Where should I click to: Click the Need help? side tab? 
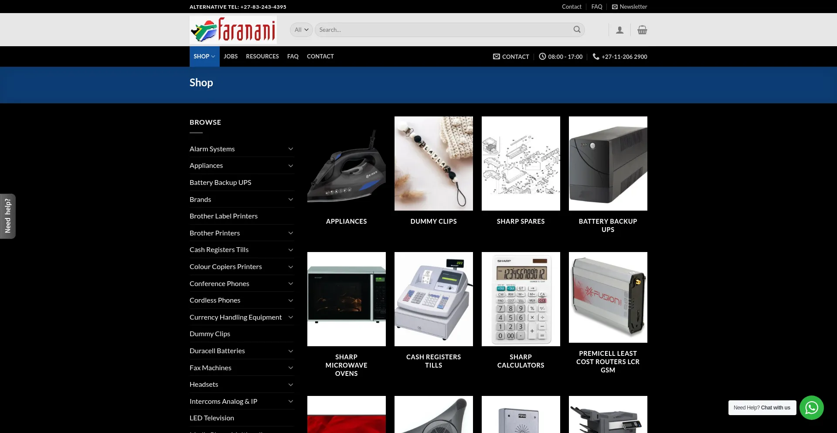point(8,216)
